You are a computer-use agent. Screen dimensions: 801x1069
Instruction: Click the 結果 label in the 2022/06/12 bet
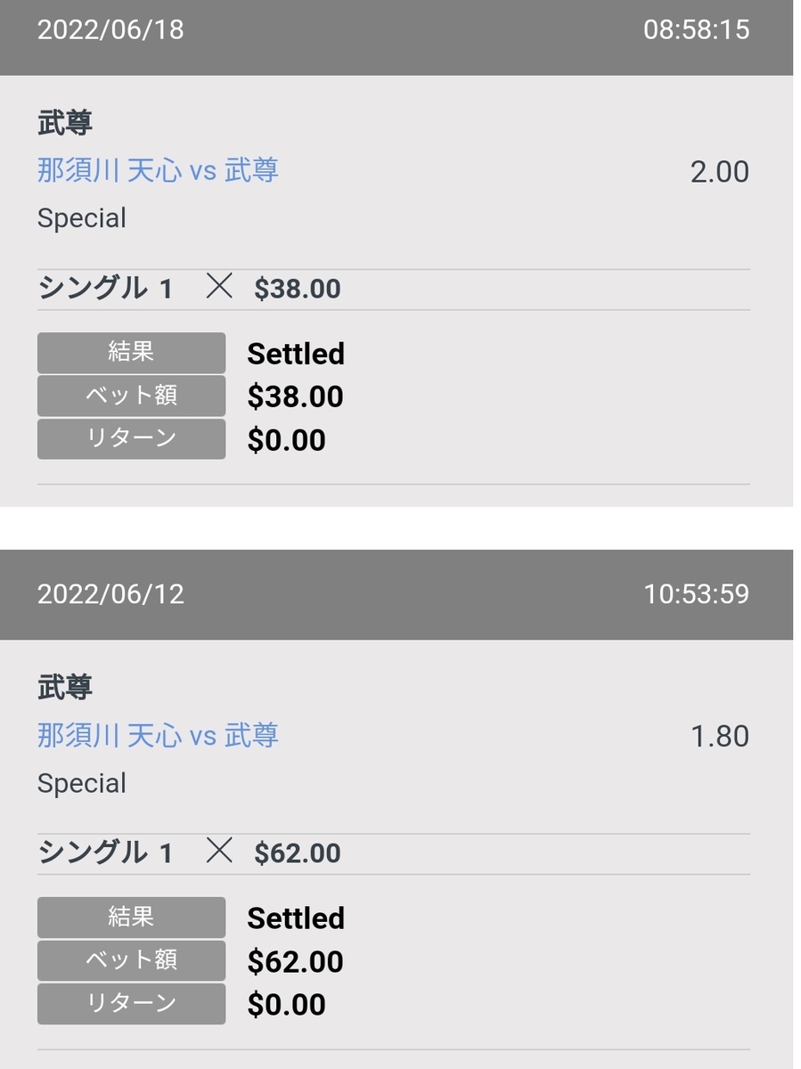coord(131,918)
